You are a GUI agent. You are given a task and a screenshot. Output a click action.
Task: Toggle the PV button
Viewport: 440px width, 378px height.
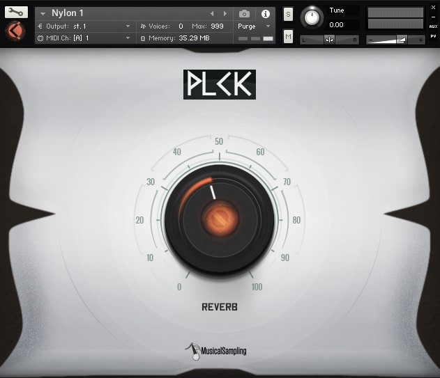[x=433, y=36]
